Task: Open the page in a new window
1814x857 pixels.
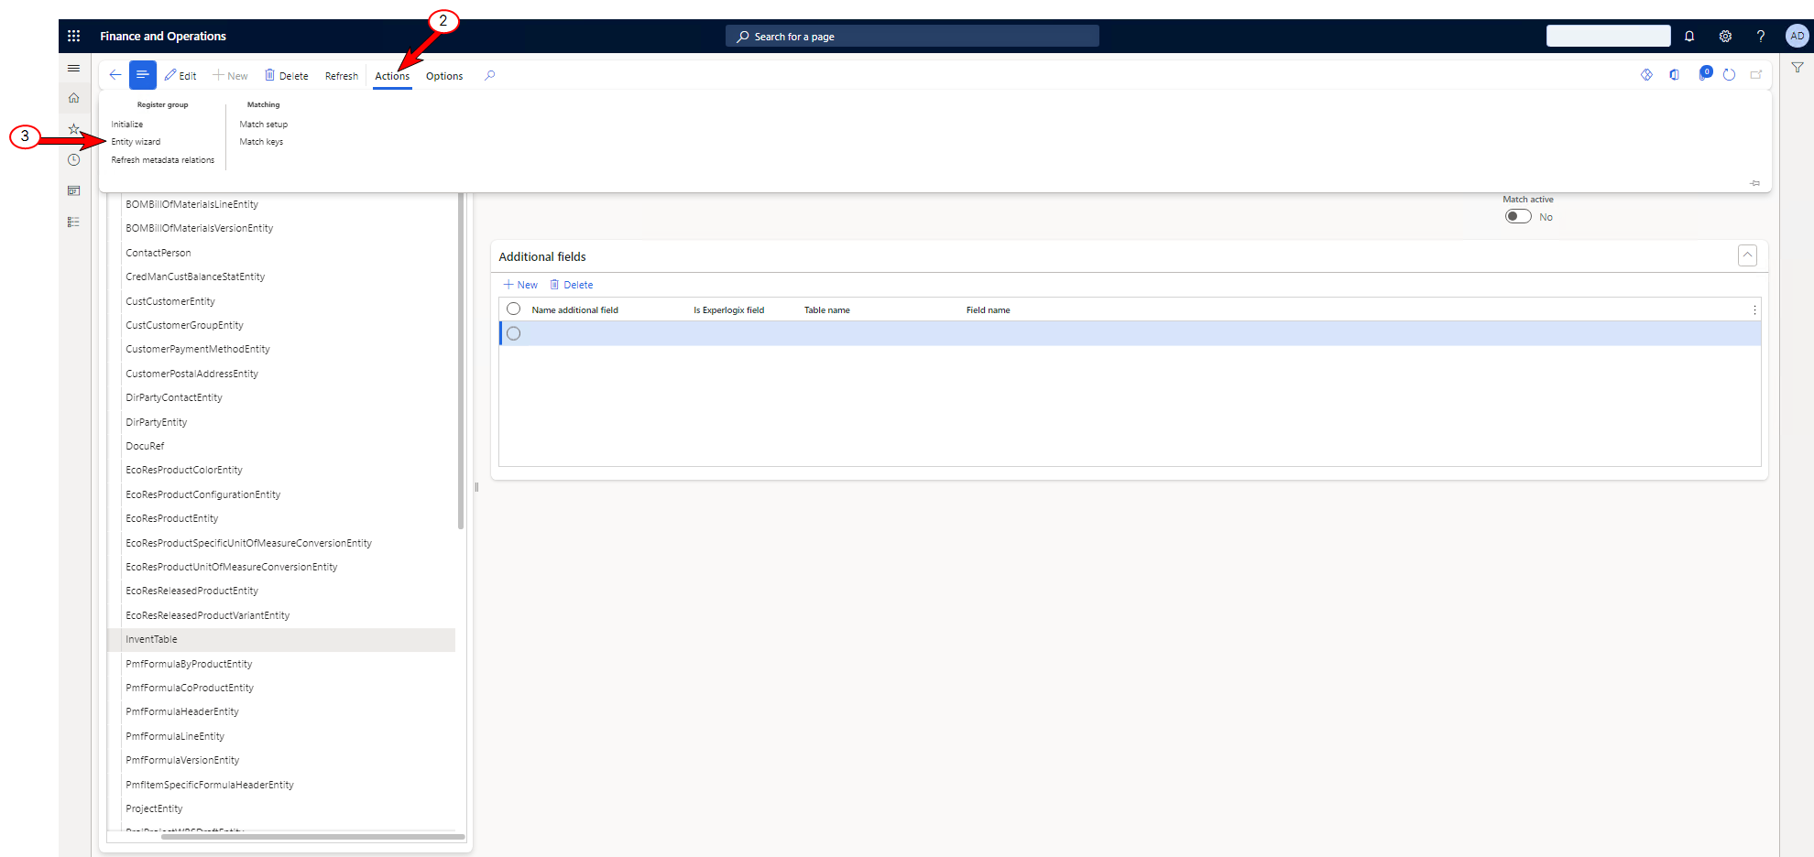Action: point(1756,74)
